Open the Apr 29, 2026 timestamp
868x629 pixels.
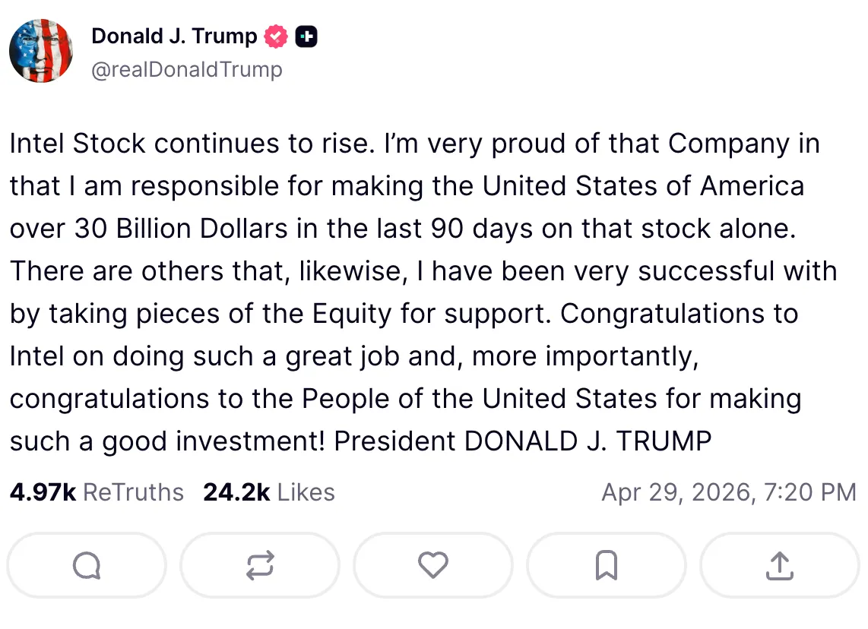(x=729, y=492)
